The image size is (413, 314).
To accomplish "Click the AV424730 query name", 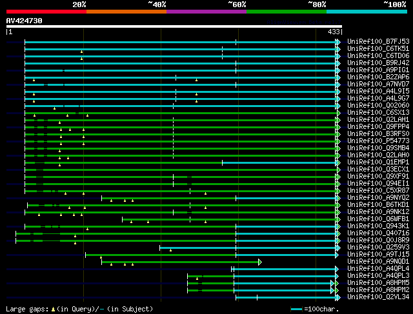I will pos(25,21).
